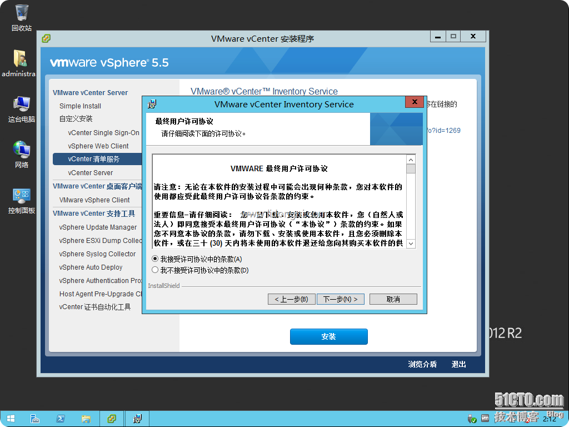This screenshot has height=427, width=569.
Task: Select vSphere Authentication Proxy in sidebar
Action: tap(101, 281)
